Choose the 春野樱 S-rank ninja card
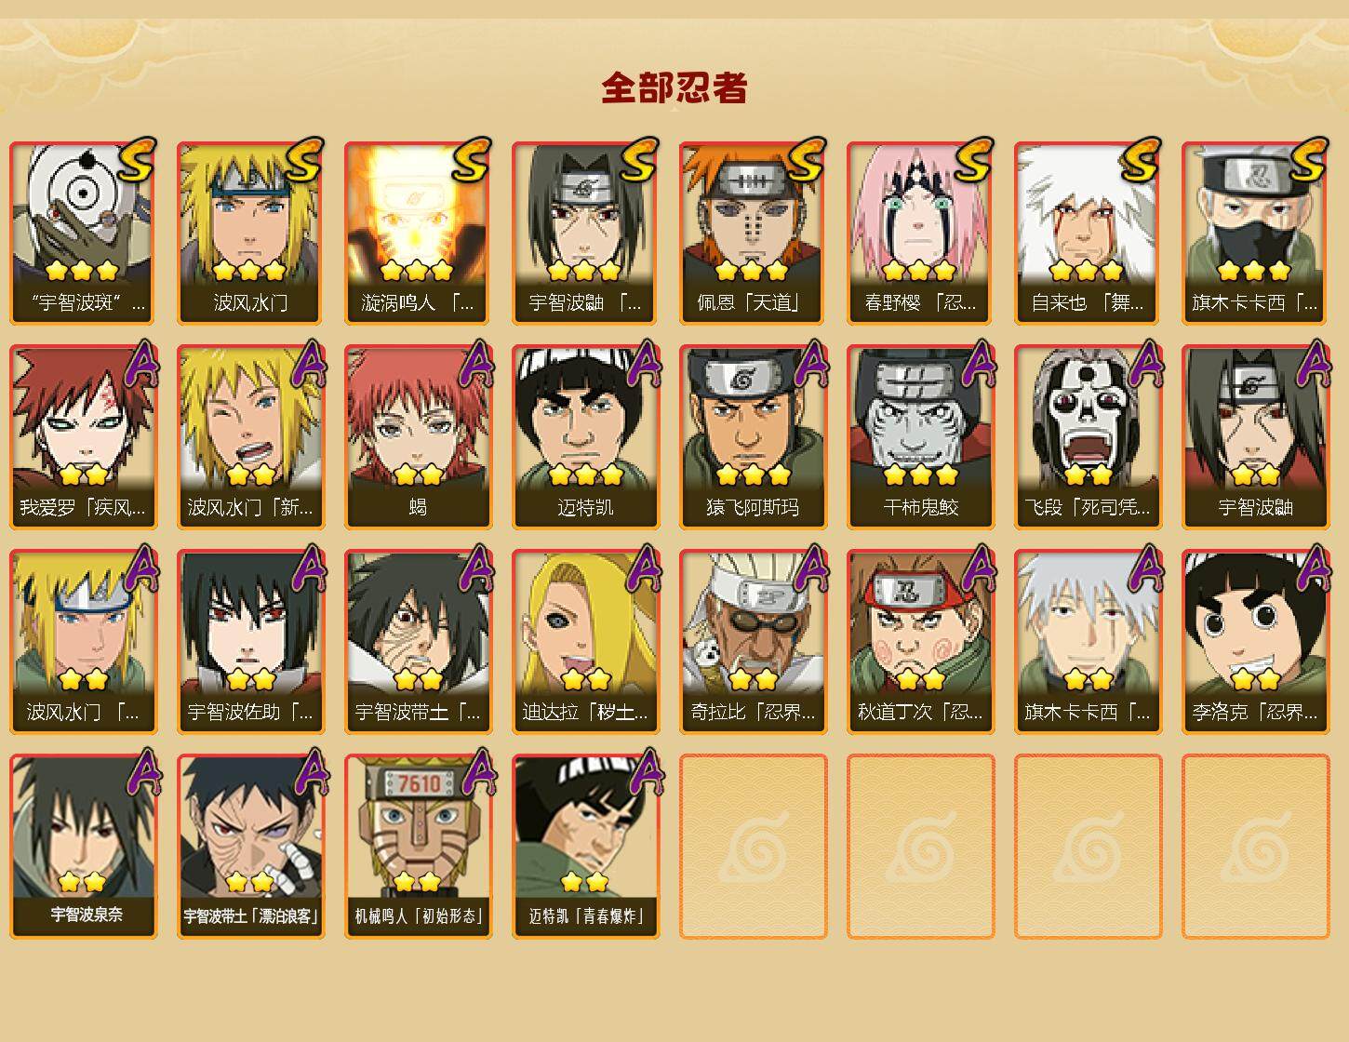1349x1042 pixels. tap(920, 233)
